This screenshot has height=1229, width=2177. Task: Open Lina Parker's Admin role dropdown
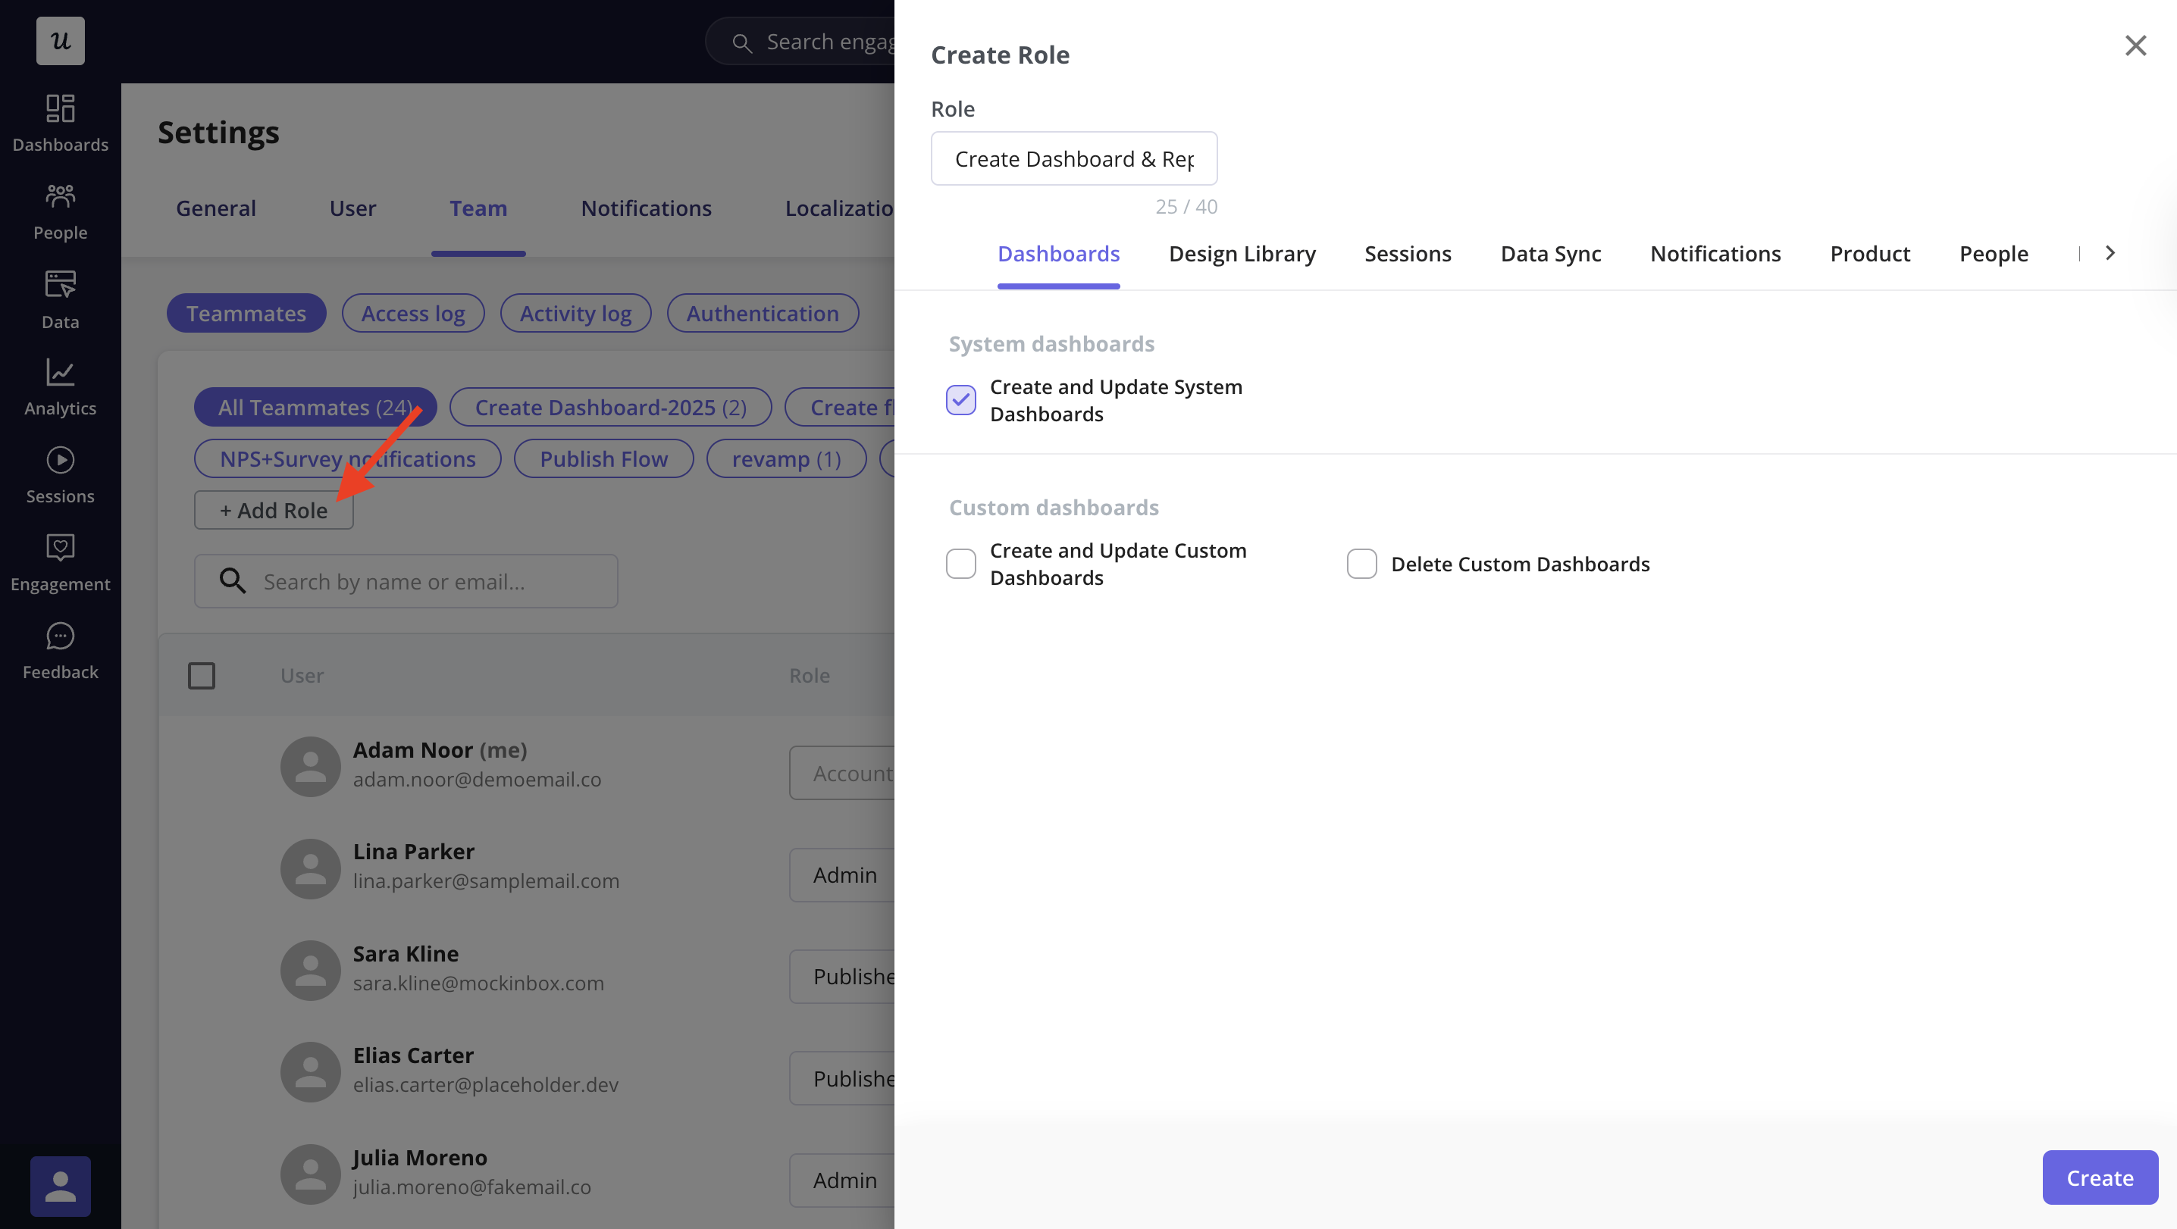[843, 874]
